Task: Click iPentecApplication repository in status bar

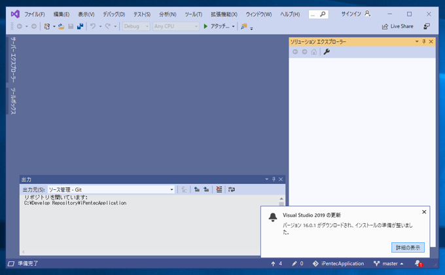Action: click(x=338, y=264)
